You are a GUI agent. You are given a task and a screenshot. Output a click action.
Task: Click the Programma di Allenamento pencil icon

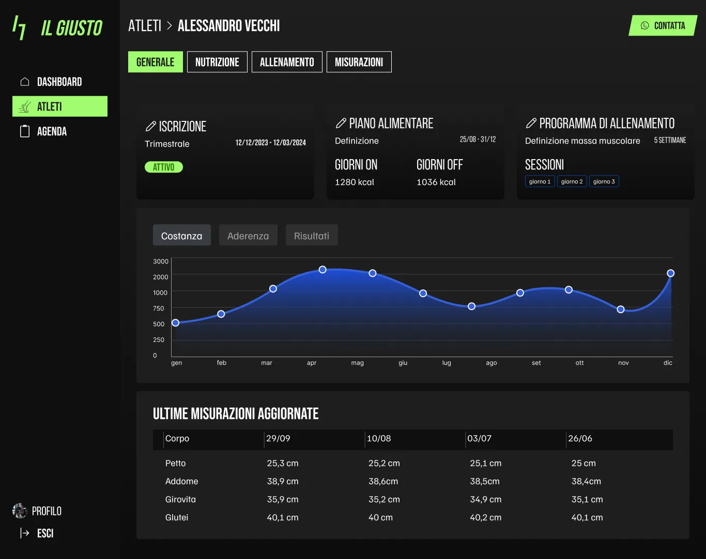(531, 123)
